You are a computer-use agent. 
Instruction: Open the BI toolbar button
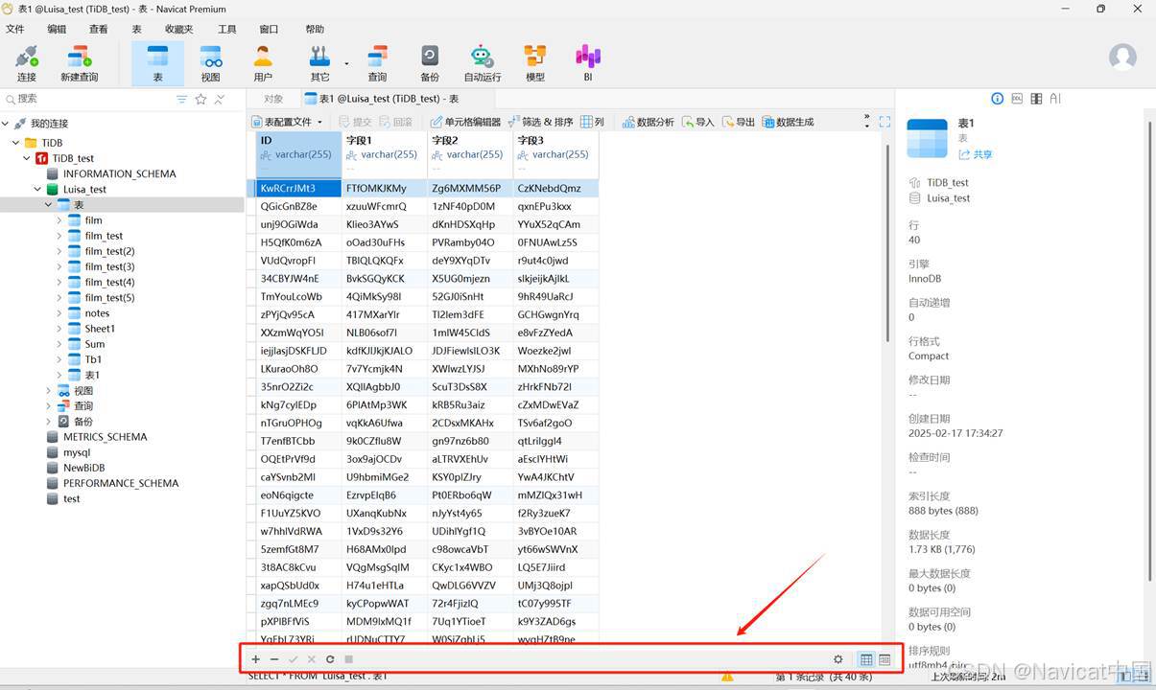[x=588, y=63]
